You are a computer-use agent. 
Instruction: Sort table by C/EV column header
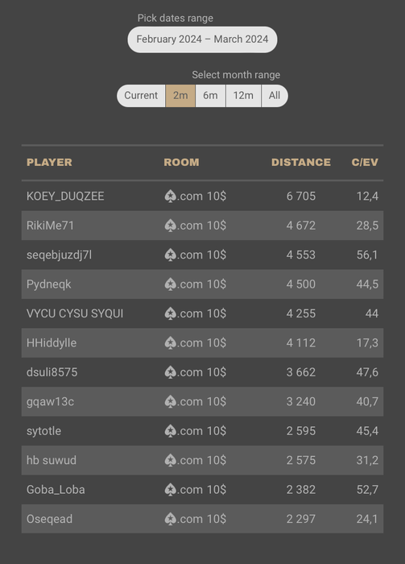365,162
